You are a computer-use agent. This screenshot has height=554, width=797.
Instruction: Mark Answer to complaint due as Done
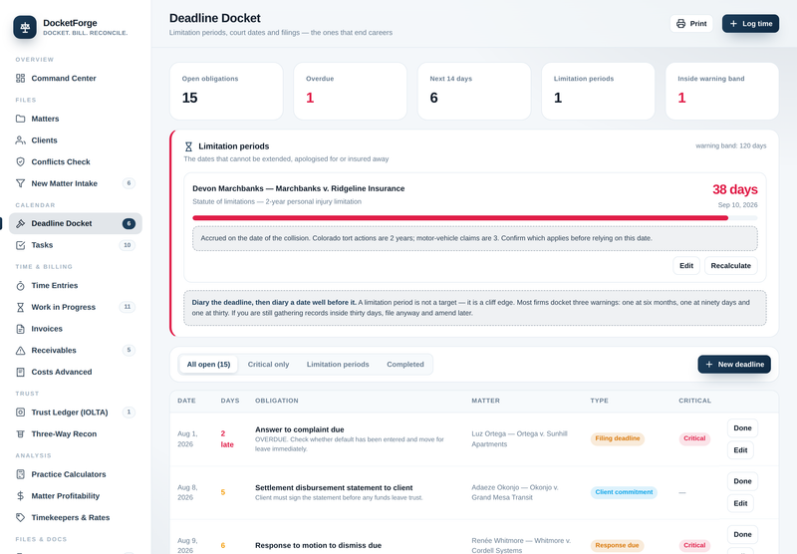742,427
